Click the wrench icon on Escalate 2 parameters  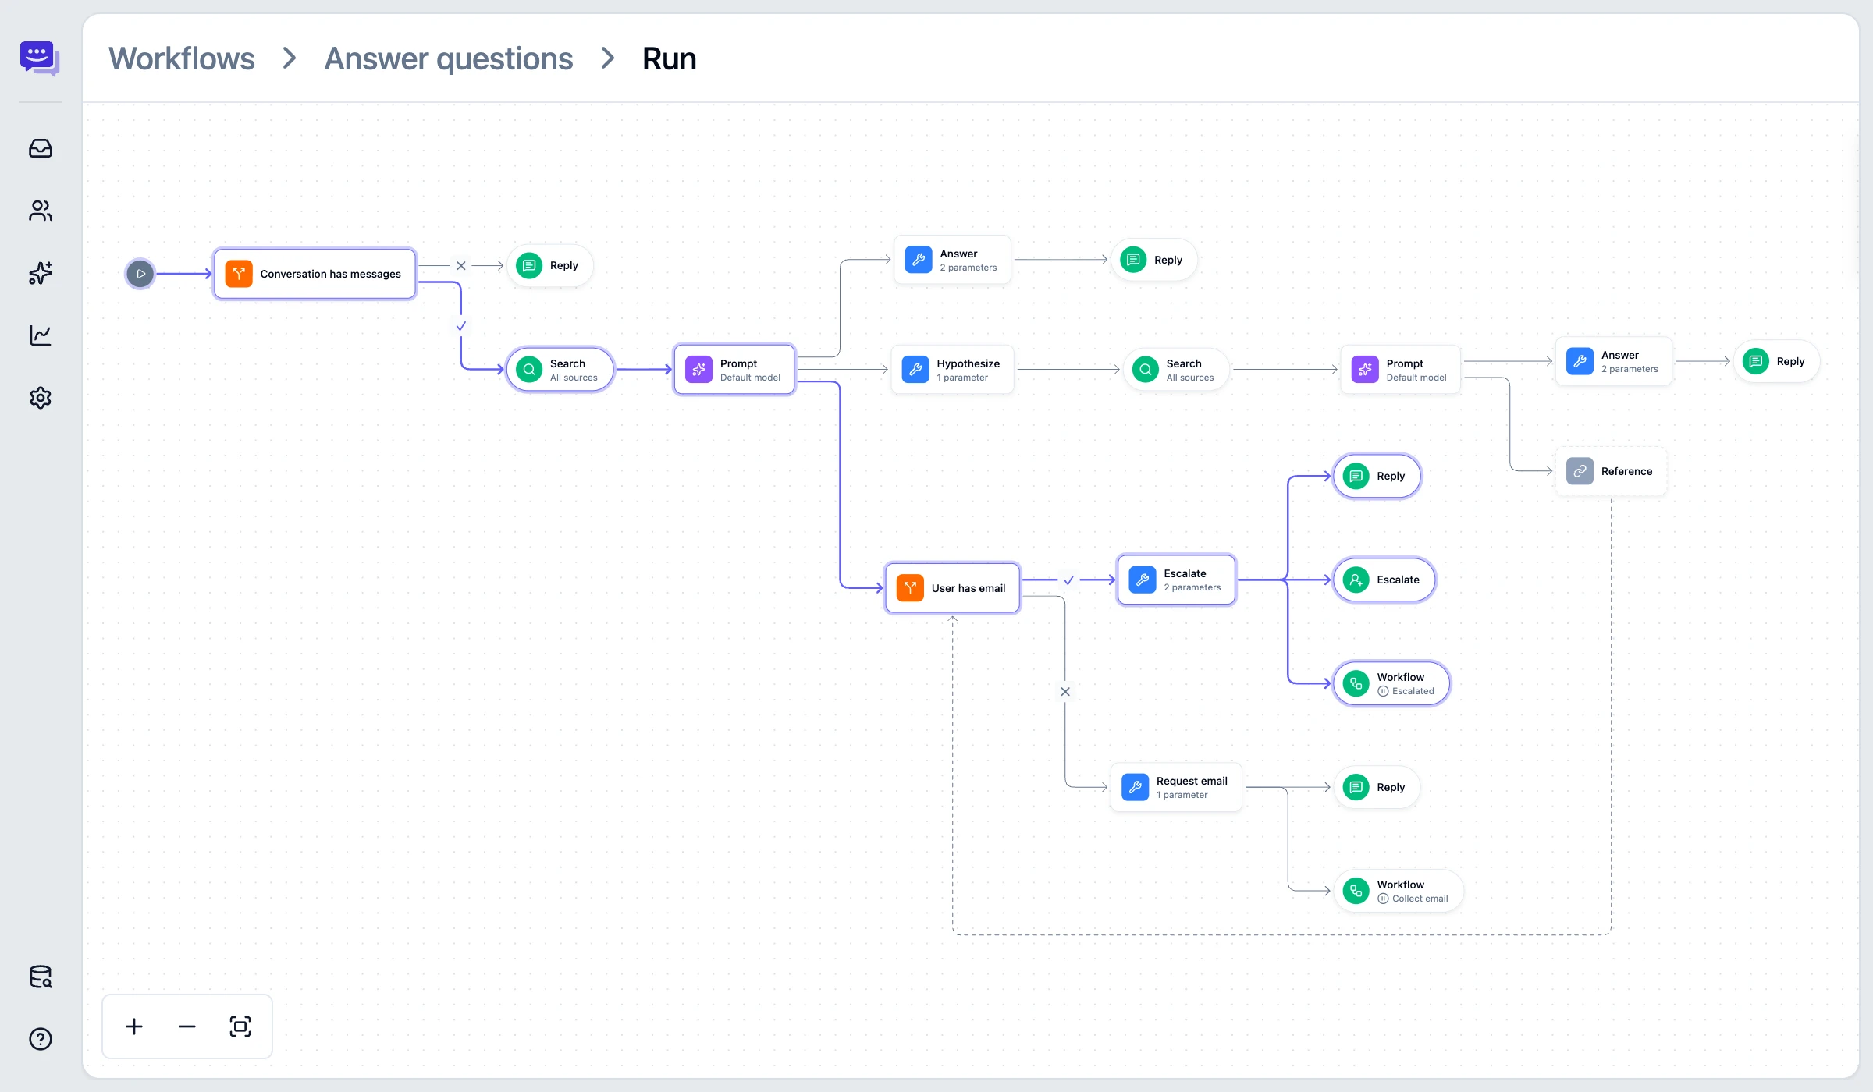click(x=1142, y=580)
